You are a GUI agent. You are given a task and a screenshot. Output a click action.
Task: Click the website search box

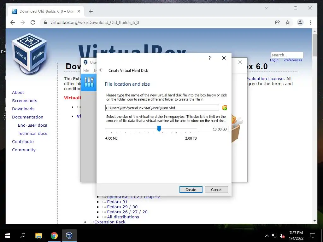point(287,55)
